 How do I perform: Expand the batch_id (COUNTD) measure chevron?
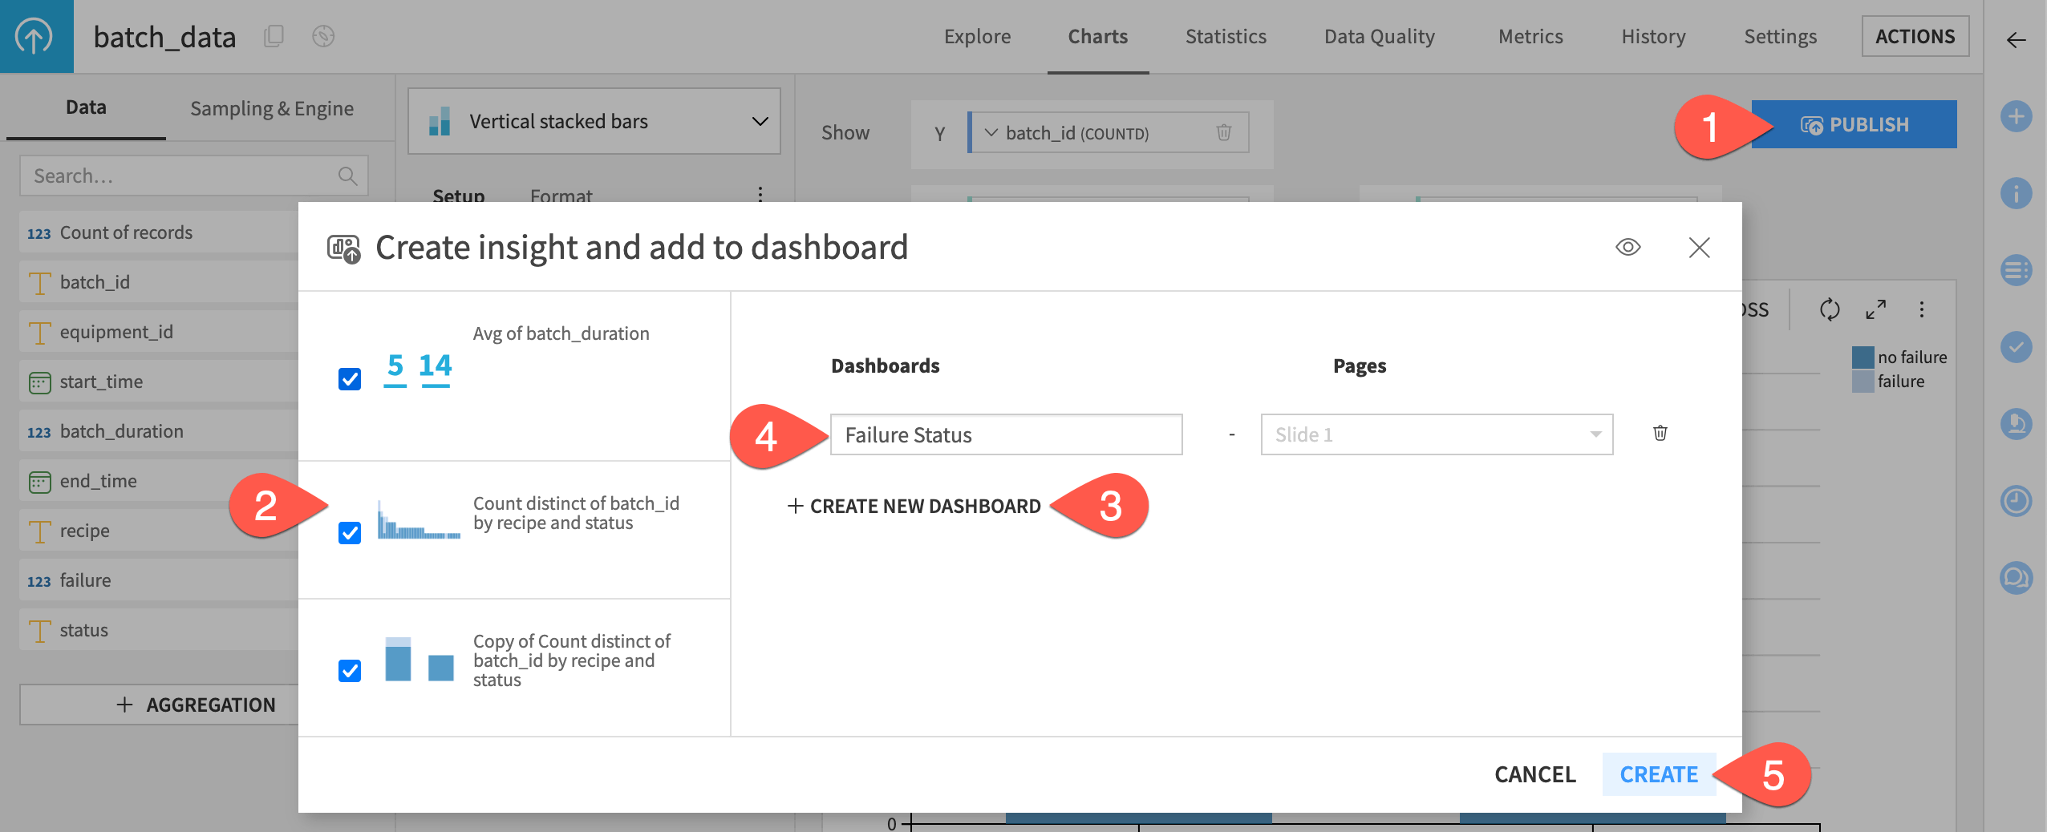[991, 132]
